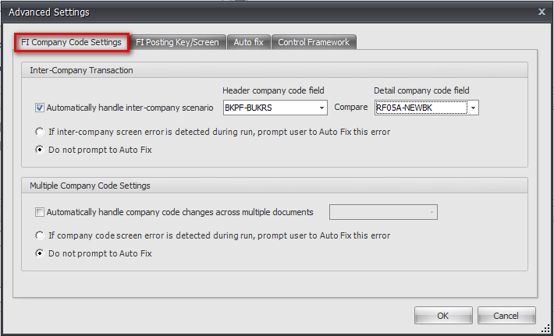Click the Compare label text
The width and height of the screenshot is (554, 336).
tap(351, 108)
